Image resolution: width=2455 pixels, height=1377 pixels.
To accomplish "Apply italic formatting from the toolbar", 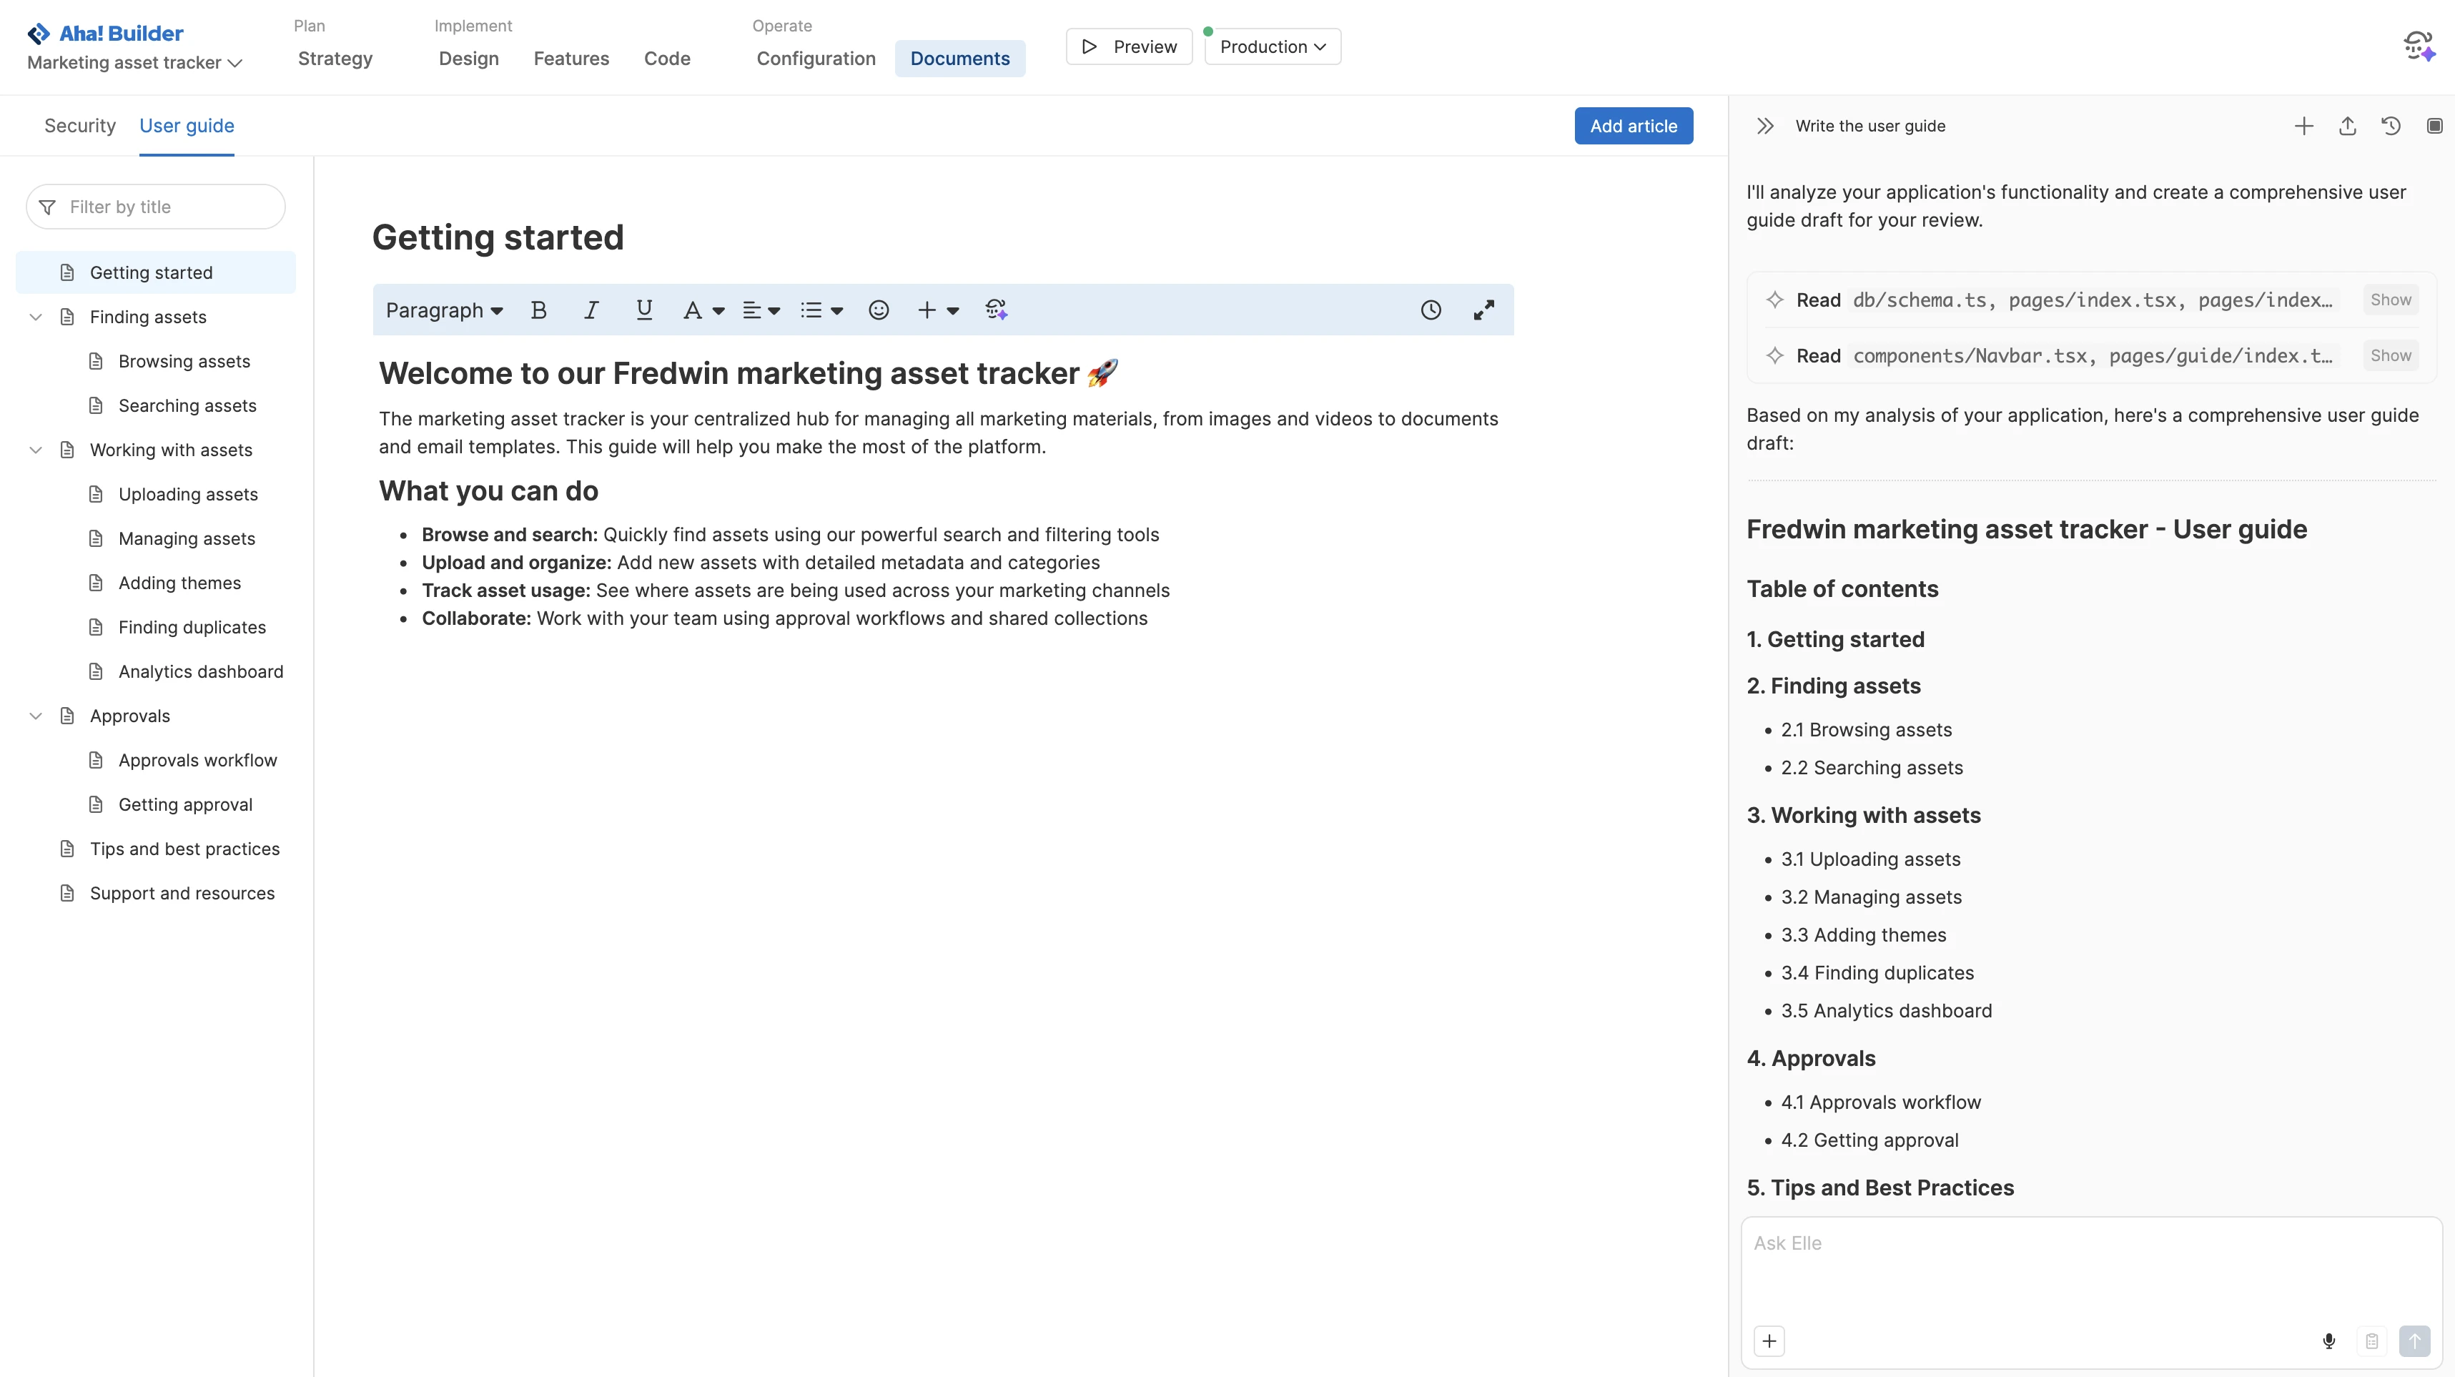I will [590, 310].
